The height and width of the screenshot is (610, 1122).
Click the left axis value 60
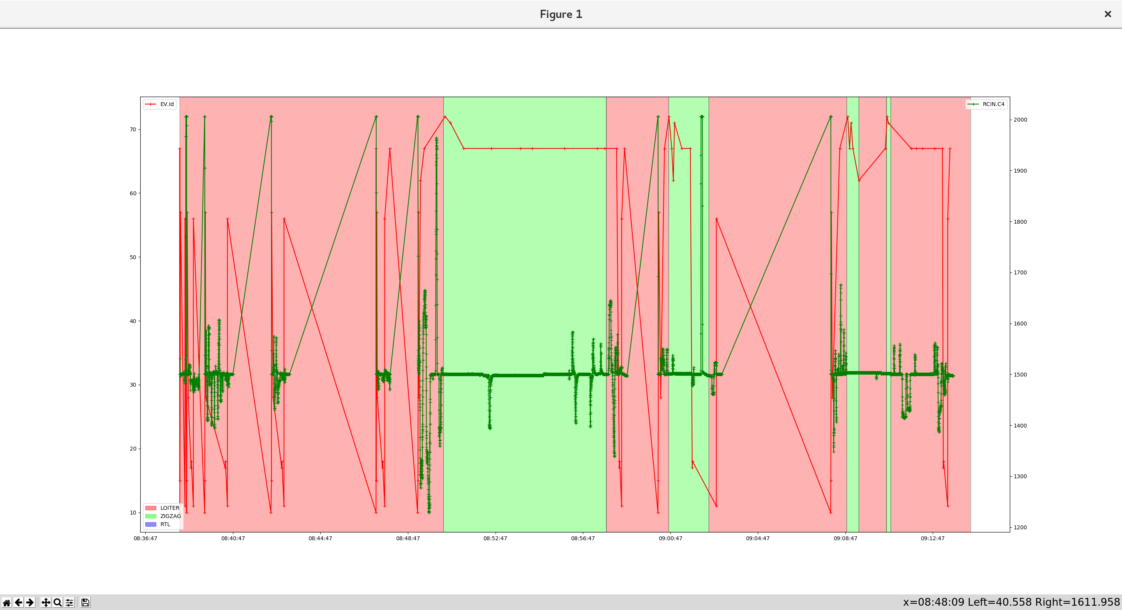133,193
